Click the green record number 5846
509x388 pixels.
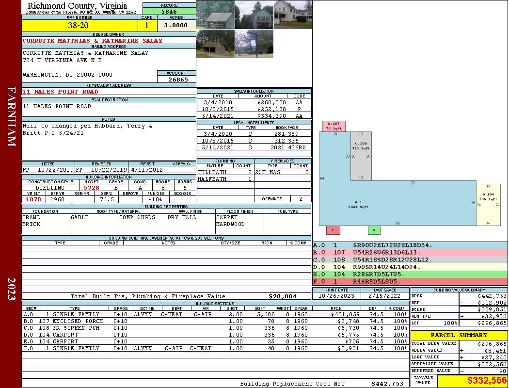coord(169,11)
